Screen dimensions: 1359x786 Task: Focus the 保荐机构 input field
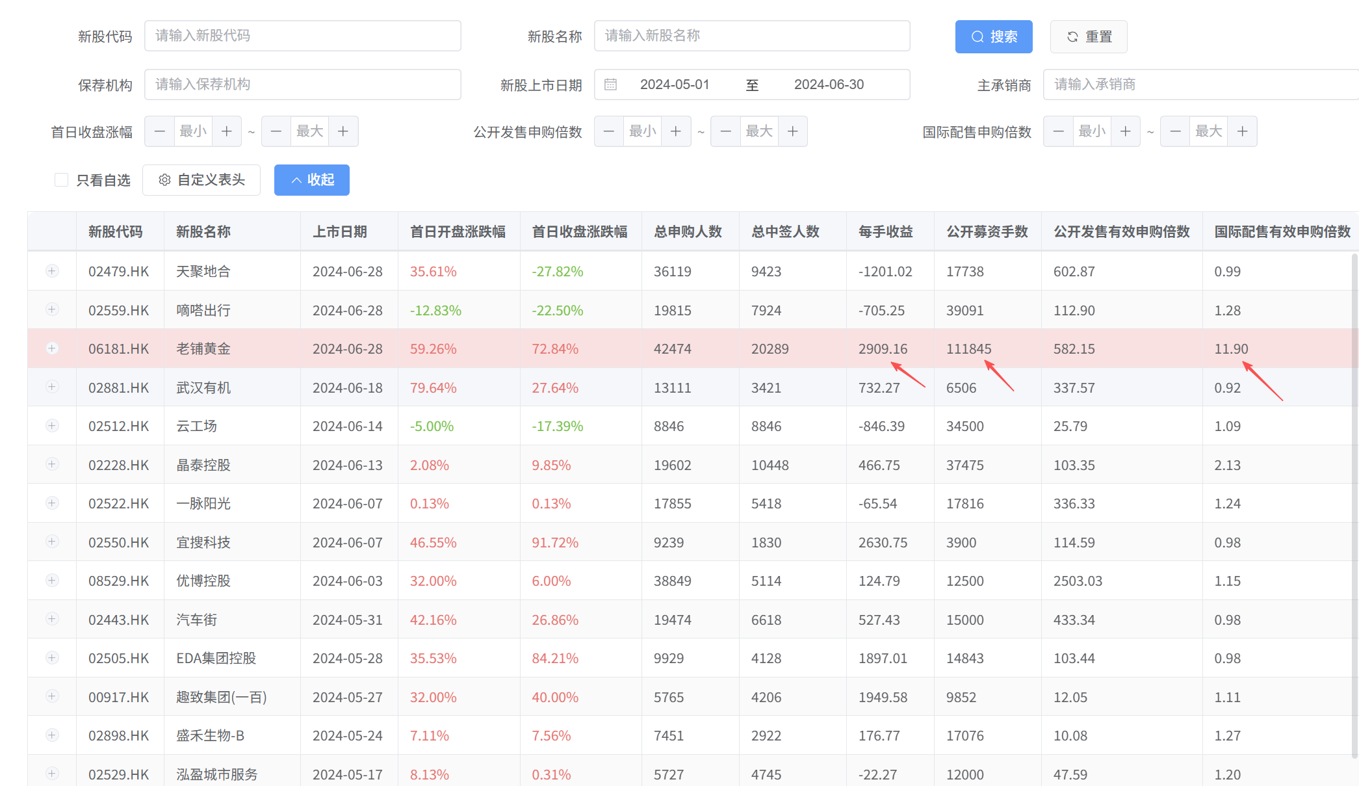303,85
